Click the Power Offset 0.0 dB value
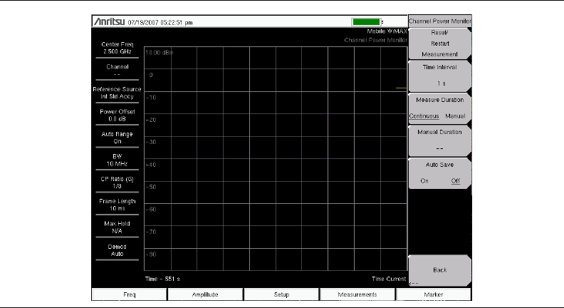The width and height of the screenshot is (564, 308). (x=117, y=115)
